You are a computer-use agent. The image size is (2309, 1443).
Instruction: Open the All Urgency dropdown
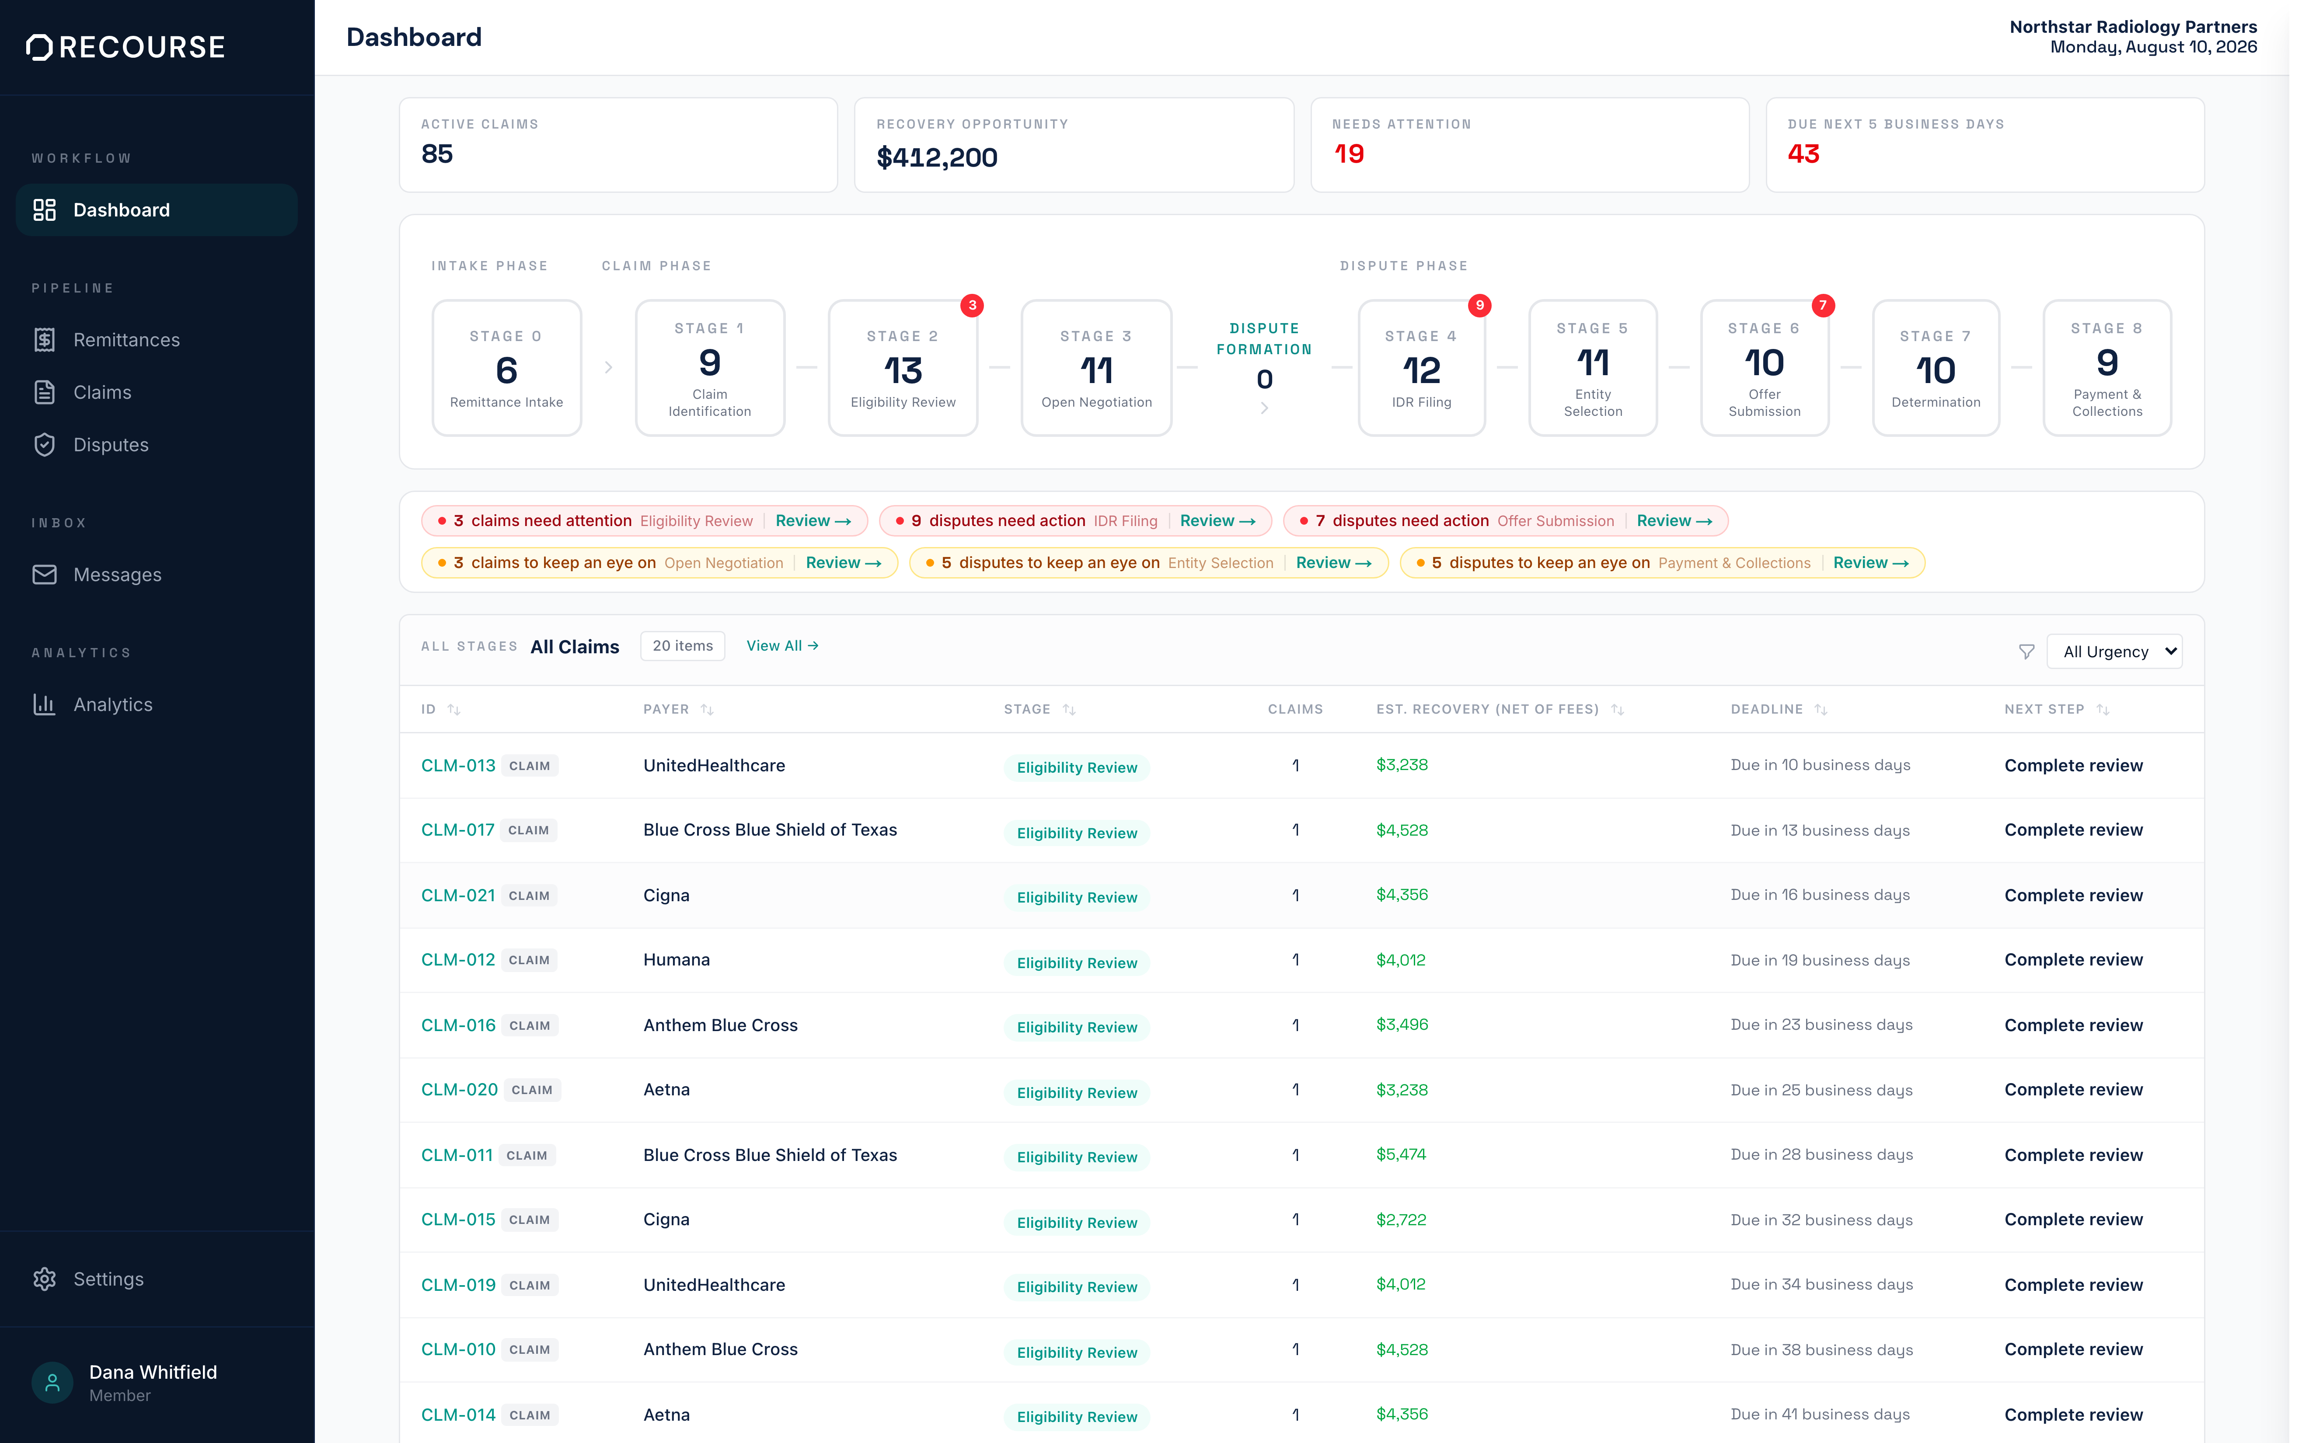click(2114, 652)
